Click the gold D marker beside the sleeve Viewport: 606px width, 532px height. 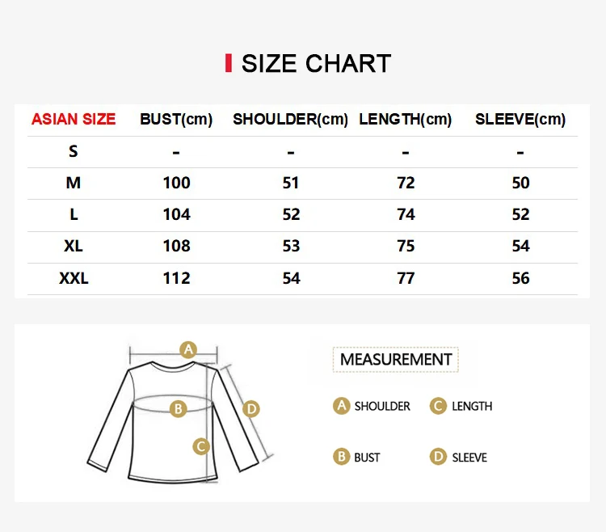point(251,408)
